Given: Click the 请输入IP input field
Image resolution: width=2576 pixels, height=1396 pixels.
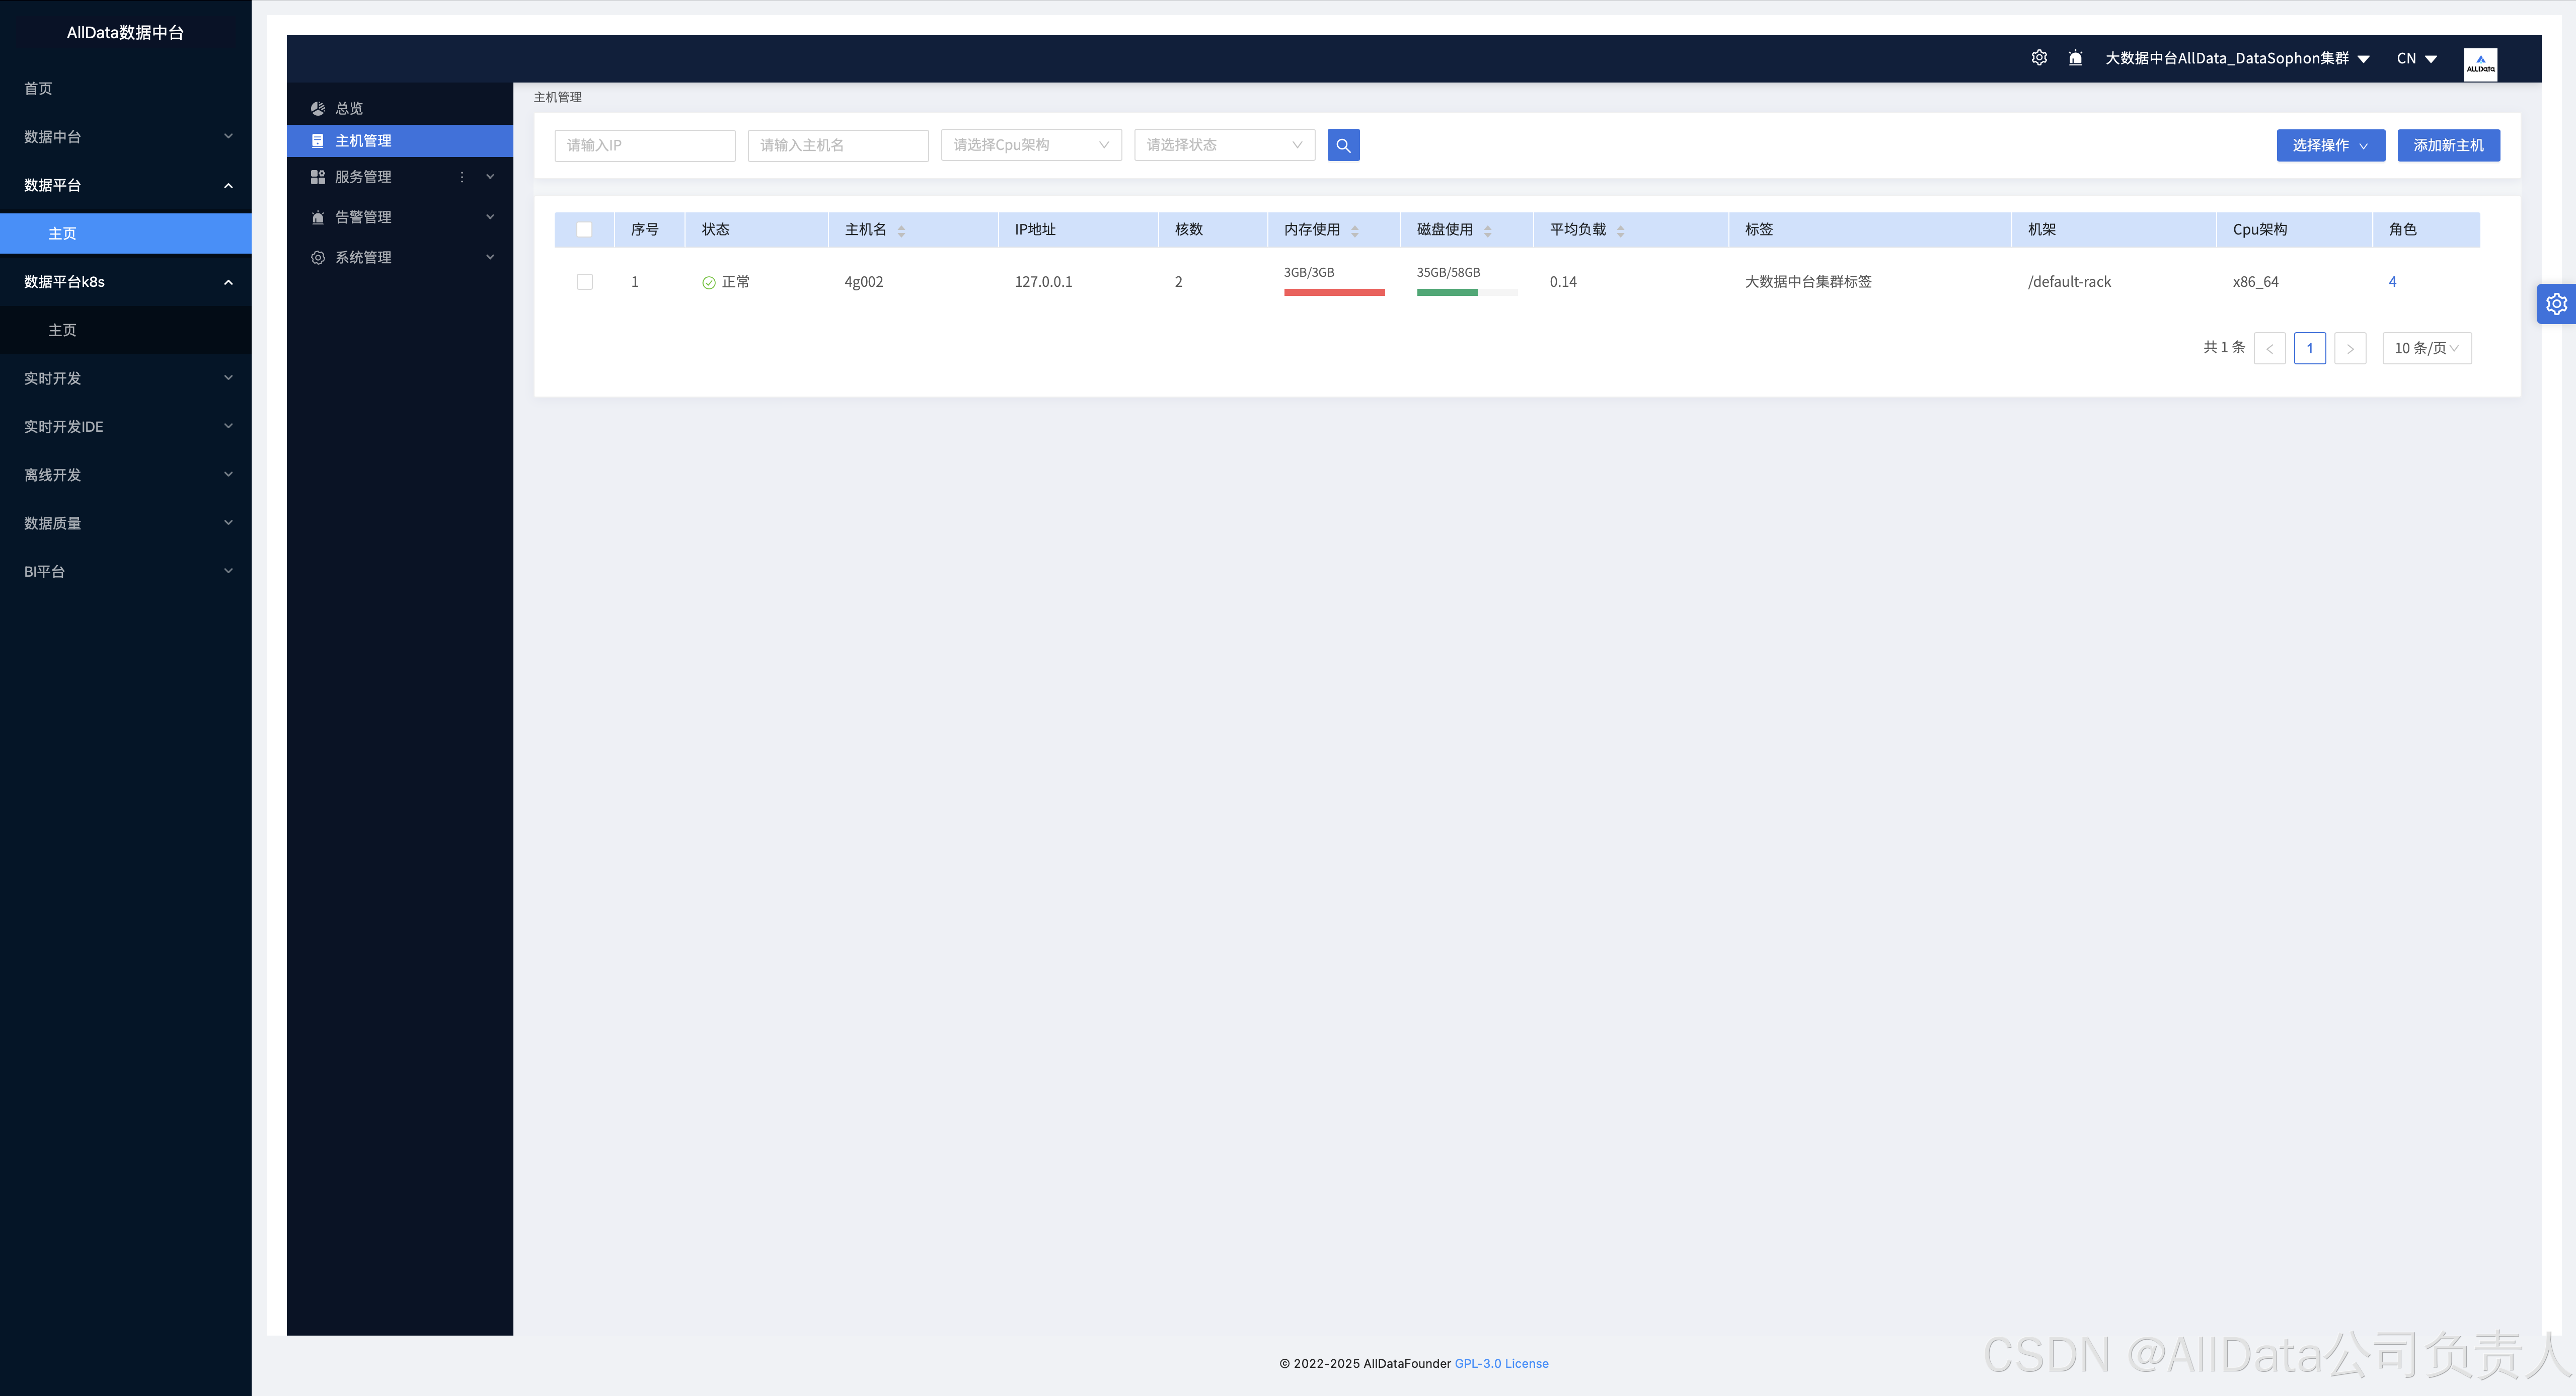Looking at the screenshot, I should [x=644, y=145].
